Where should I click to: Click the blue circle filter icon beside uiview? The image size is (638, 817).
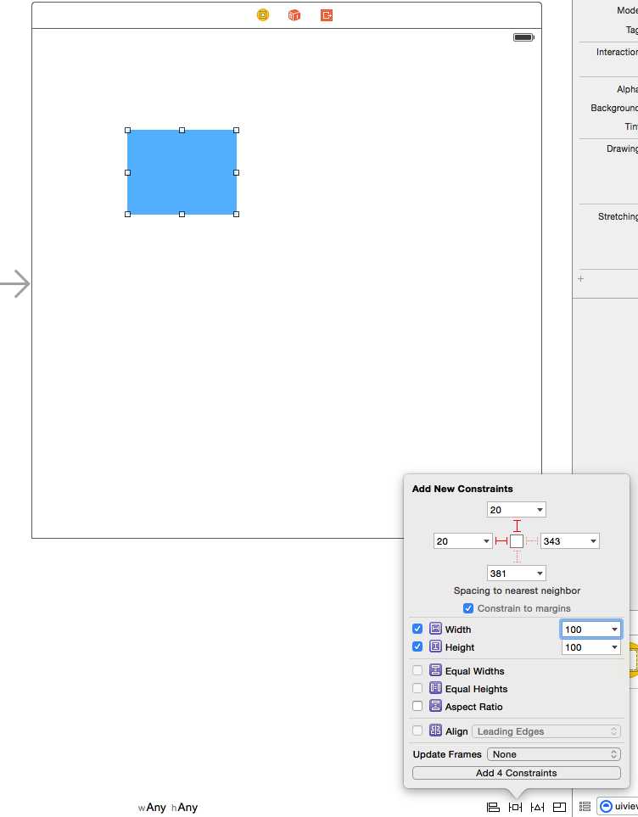pyautogui.click(x=606, y=807)
